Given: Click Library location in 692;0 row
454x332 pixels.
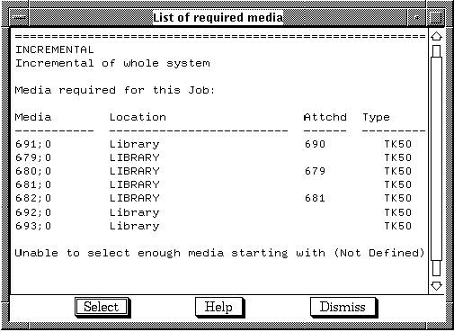Looking at the screenshot, I should pos(135,213).
